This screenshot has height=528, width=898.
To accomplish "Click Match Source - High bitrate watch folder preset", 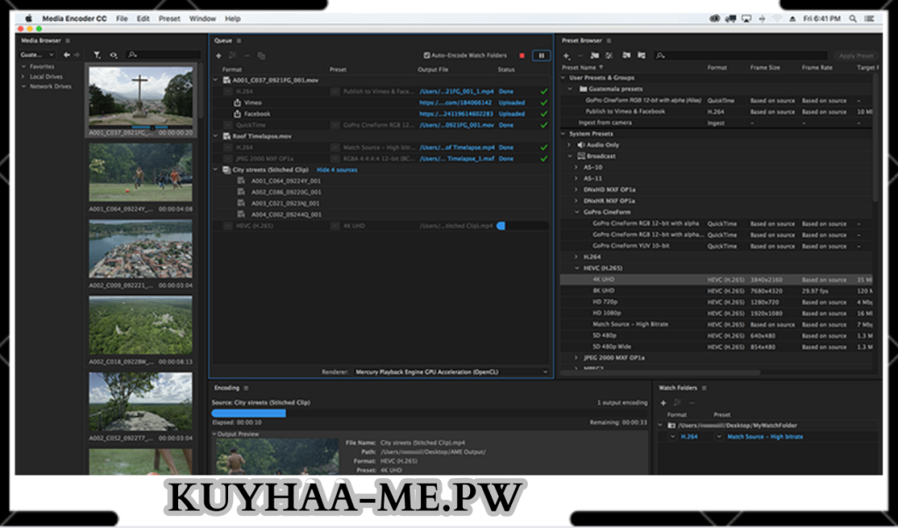I will 765,436.
